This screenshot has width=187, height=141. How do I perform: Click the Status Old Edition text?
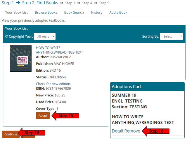click(51, 77)
